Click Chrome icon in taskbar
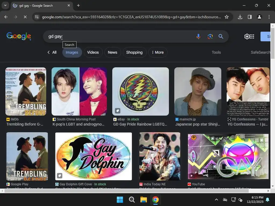The height and width of the screenshot is (206, 275). (x=155, y=200)
